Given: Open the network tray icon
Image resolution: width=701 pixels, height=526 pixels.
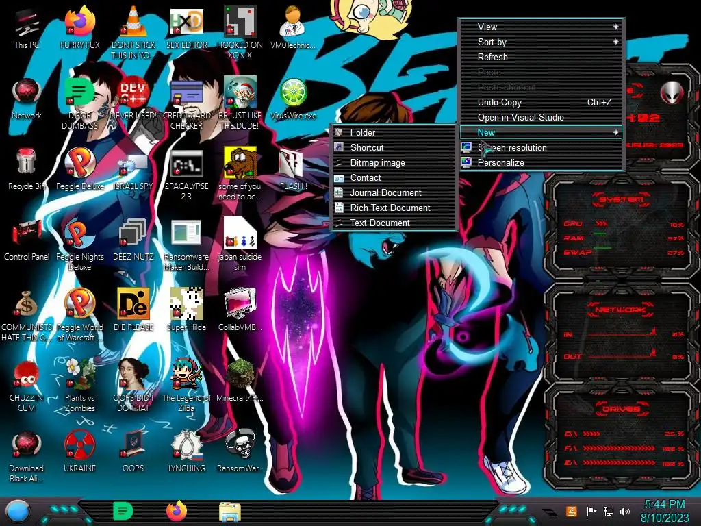Looking at the screenshot, I should pos(609,511).
